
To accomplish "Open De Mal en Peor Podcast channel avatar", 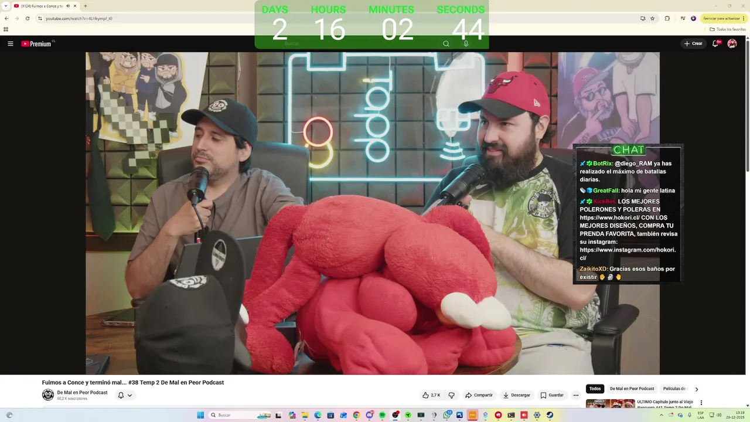I will (48, 395).
